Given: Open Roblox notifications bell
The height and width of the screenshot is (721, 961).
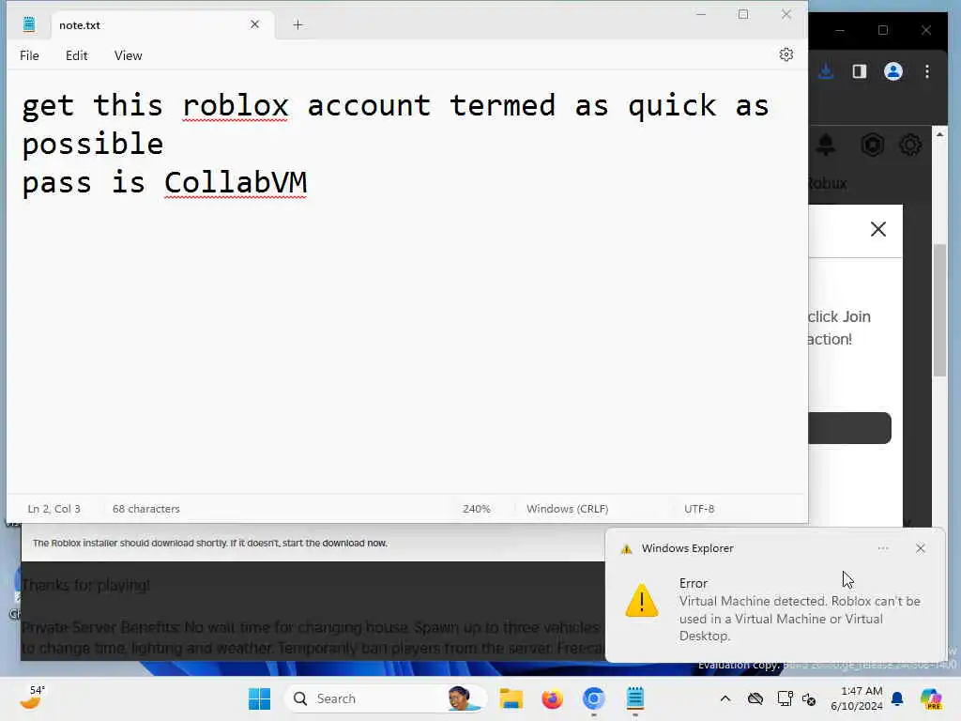Looking at the screenshot, I should (826, 146).
